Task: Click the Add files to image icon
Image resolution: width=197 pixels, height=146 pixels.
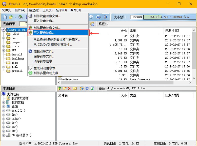Action: [x=82, y=88]
